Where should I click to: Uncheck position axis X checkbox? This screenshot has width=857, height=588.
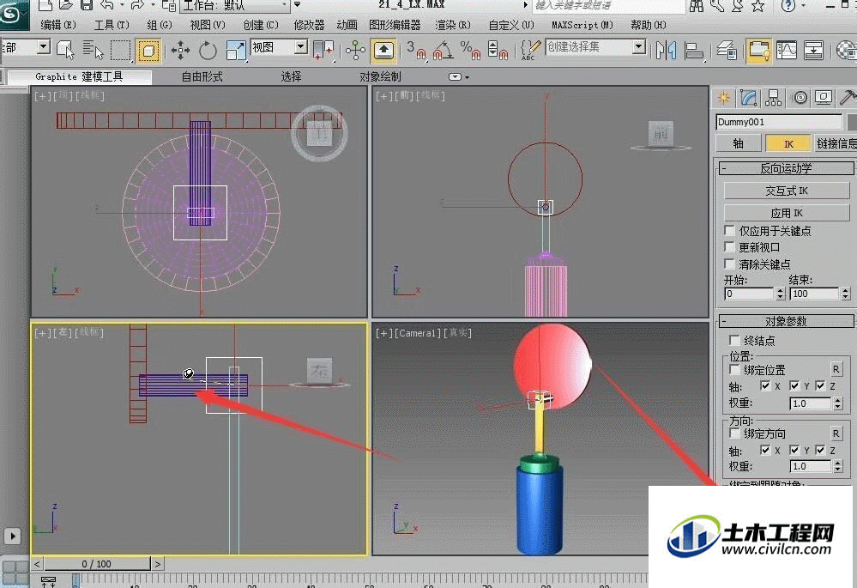(765, 386)
